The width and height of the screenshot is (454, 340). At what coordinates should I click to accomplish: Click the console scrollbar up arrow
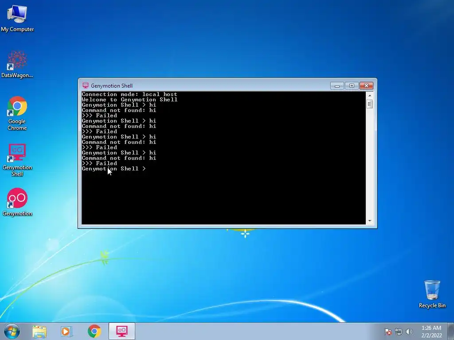pos(369,96)
